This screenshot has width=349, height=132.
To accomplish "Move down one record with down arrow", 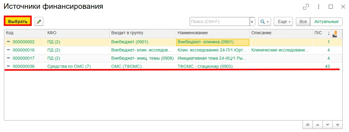I will click(x=327, y=125).
